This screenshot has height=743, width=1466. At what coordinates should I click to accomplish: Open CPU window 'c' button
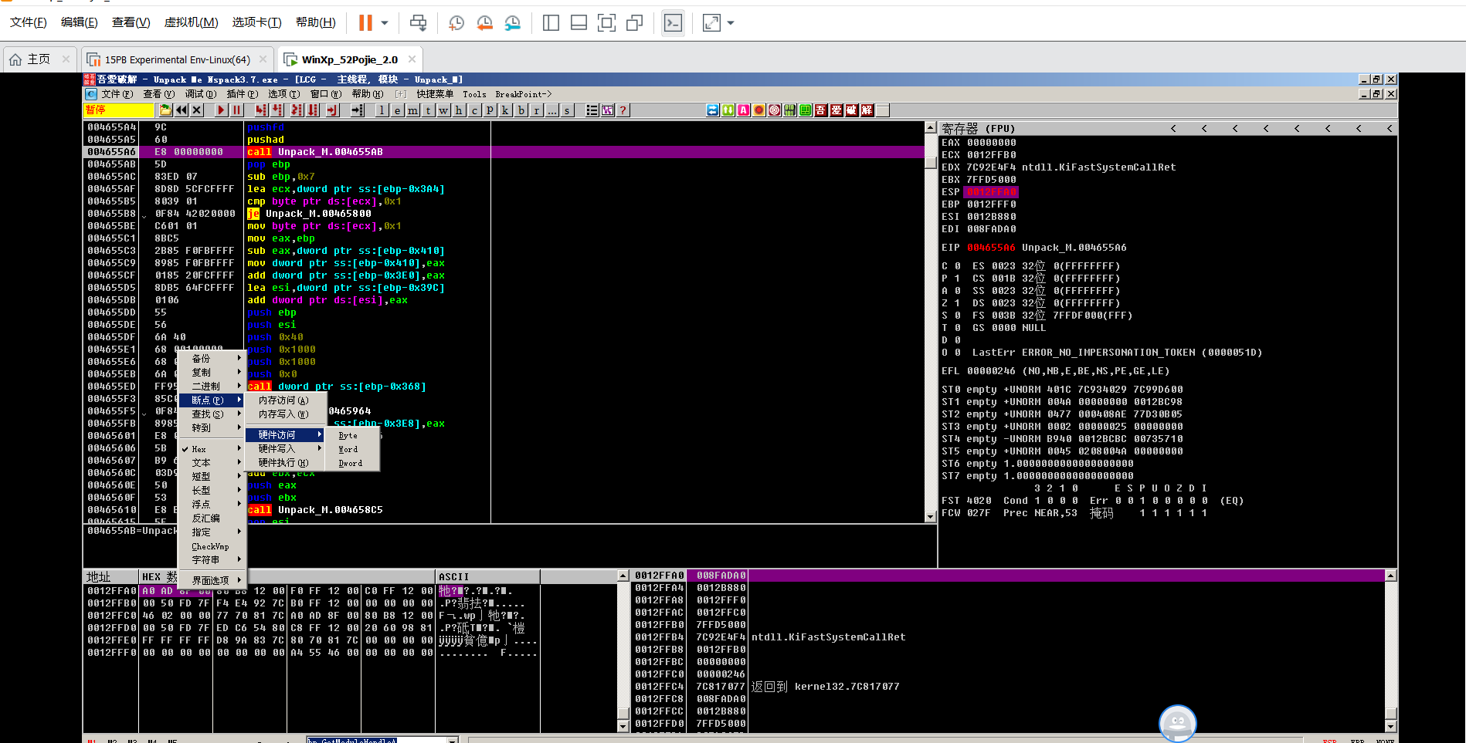point(474,110)
